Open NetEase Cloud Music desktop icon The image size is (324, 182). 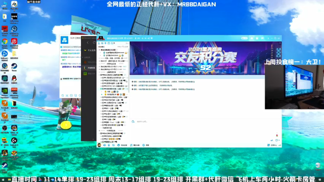[x=14, y=42]
